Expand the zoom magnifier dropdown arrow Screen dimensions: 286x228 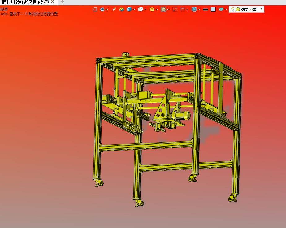pos(168,10)
